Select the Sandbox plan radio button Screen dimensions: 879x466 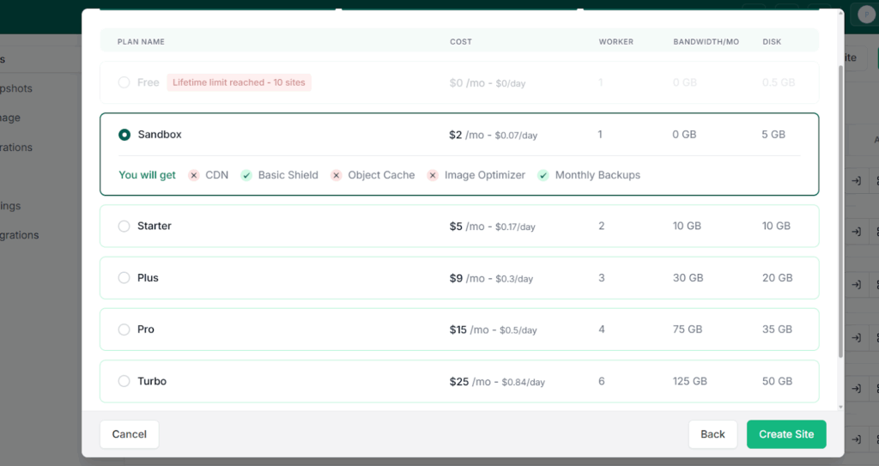(x=124, y=135)
